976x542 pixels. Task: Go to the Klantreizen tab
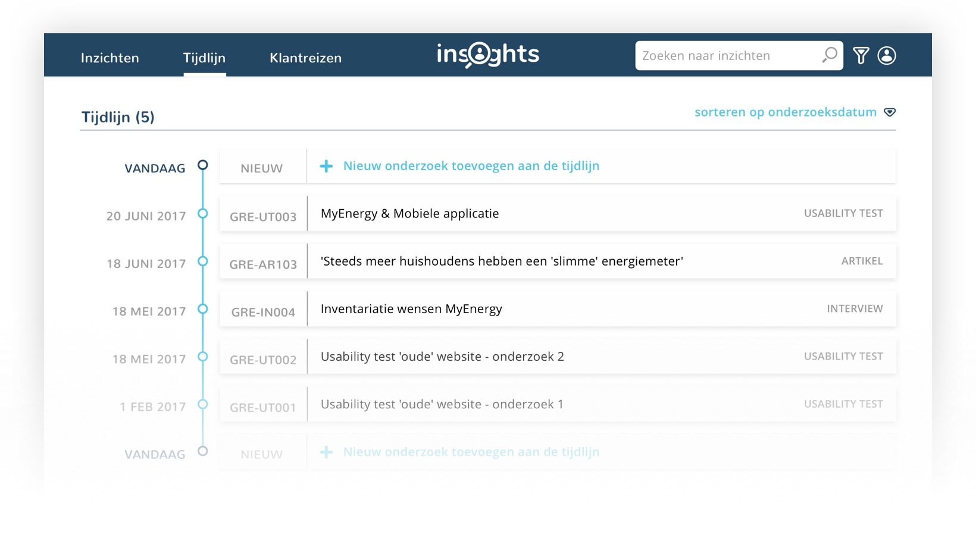pyautogui.click(x=305, y=58)
